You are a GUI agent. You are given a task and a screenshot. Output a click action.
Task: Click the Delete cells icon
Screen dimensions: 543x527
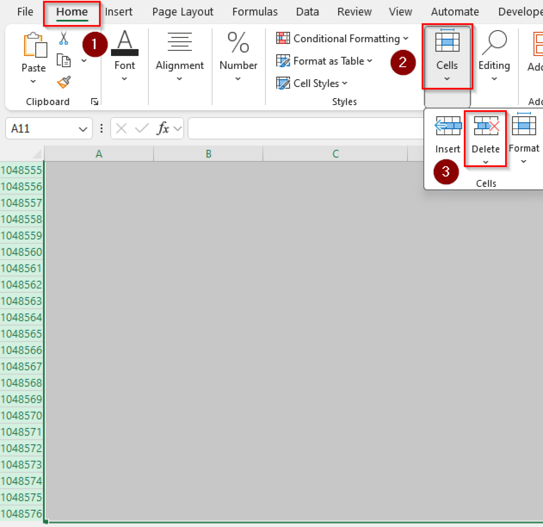point(486,127)
